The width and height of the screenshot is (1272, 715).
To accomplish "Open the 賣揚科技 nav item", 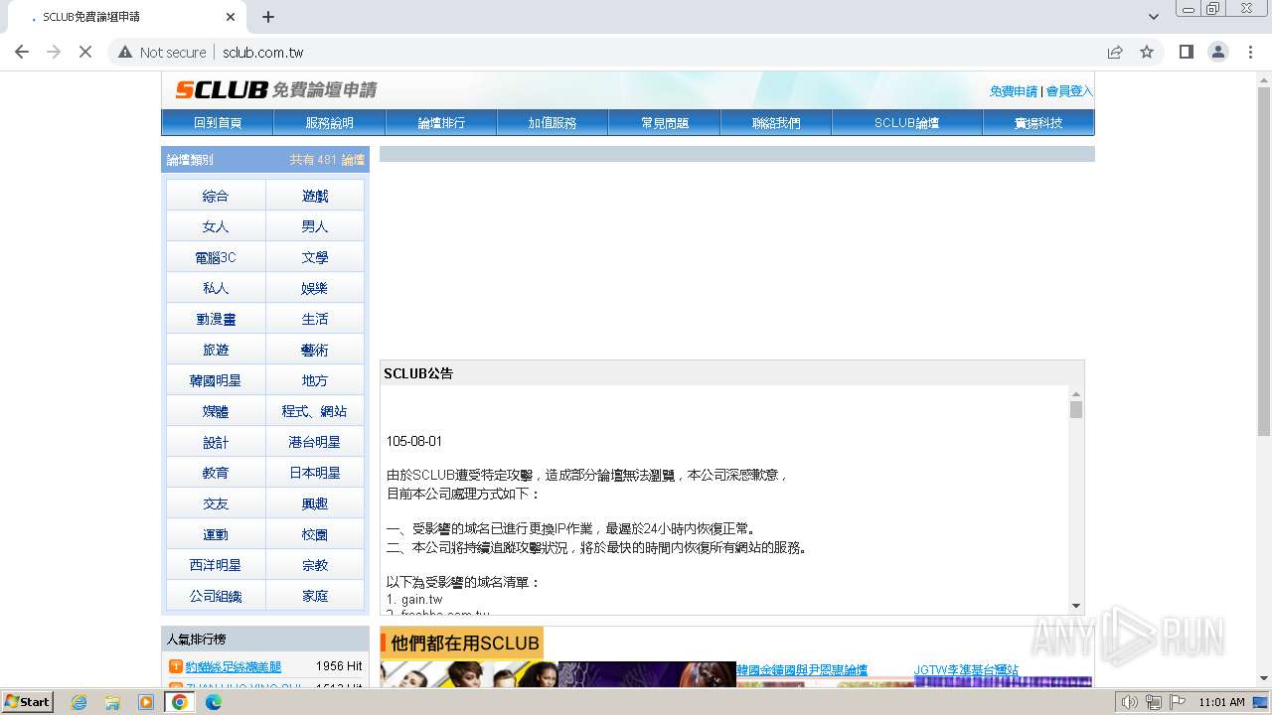I will pos(1038,123).
